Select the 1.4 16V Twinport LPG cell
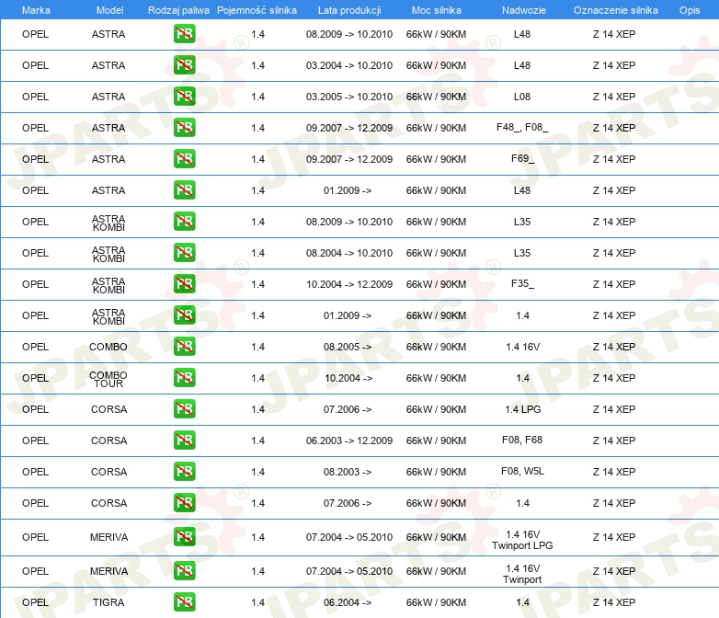Screen dimensions: 719x618 pos(522,540)
